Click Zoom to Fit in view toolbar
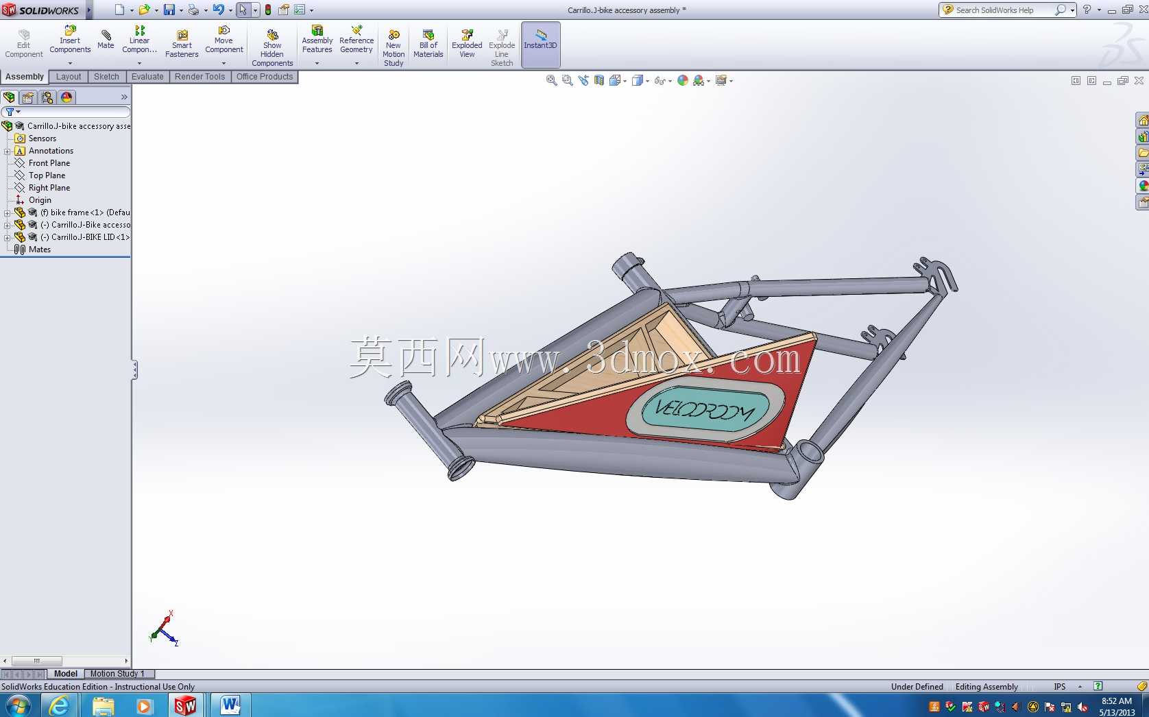The height and width of the screenshot is (717, 1149). coord(551,81)
